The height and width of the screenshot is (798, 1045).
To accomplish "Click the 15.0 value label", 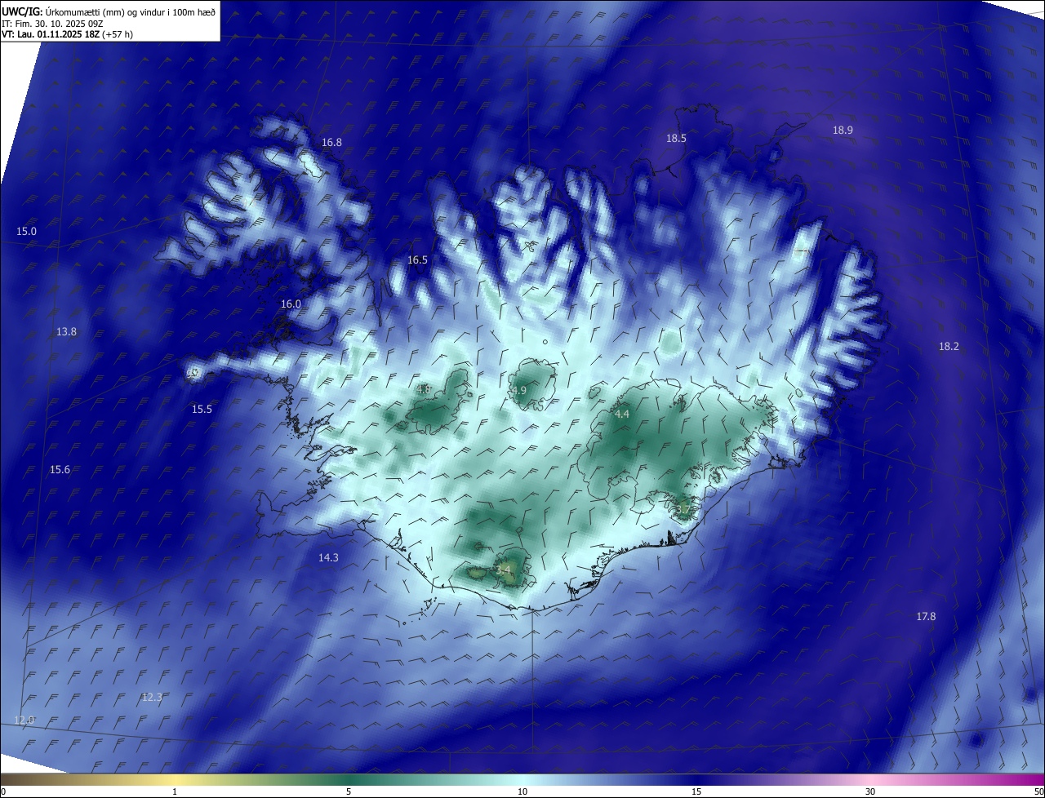I will coord(26,232).
